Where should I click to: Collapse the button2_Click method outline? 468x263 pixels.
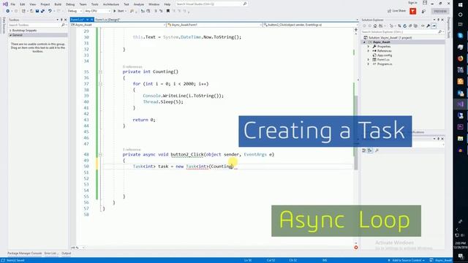pyautogui.click(x=100, y=154)
